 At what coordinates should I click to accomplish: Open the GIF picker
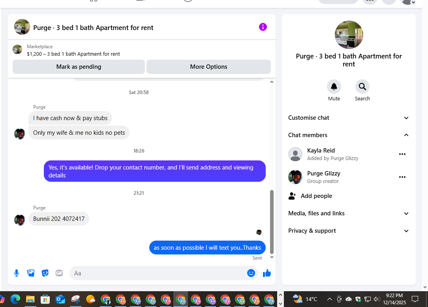59,273
